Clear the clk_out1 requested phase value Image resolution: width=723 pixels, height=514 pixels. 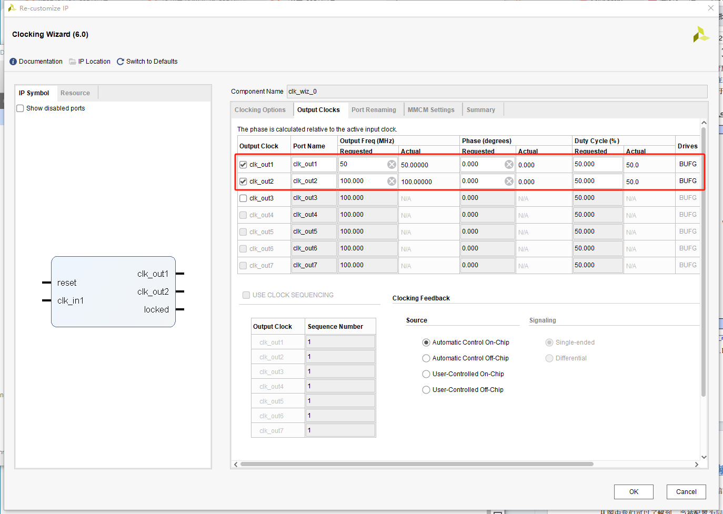point(509,165)
